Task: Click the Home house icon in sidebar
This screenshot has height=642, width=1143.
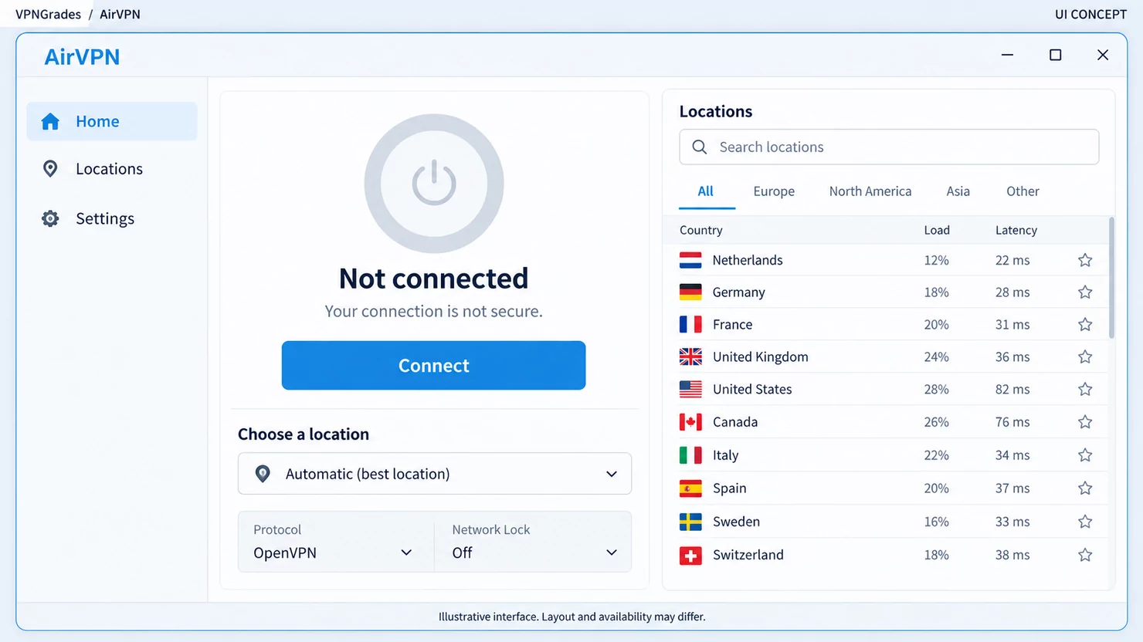Action: (50, 121)
